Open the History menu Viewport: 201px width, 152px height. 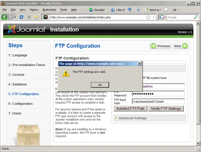34,10
